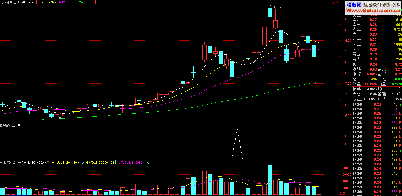Select the 14:58 trade of 351 lots

(377, 141)
